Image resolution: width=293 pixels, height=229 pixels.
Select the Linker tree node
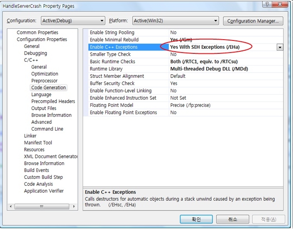(30, 136)
